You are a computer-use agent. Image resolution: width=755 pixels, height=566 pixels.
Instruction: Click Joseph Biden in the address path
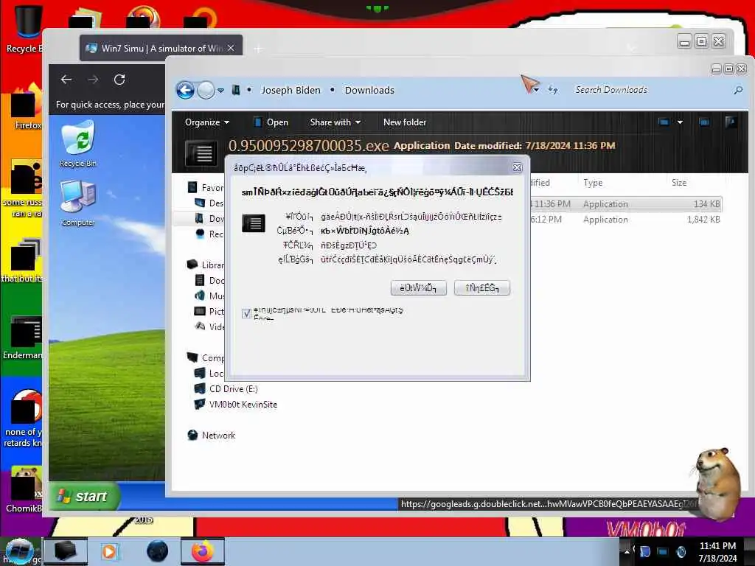pos(290,90)
